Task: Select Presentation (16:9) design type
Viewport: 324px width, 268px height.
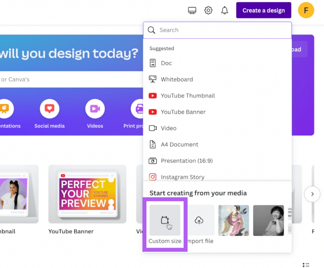Action: click(x=153, y=161)
